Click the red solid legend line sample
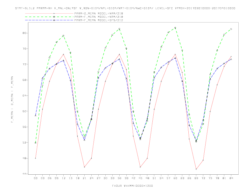Image resolution: width=252 pixels, height=194 pixels. coord(49,13)
